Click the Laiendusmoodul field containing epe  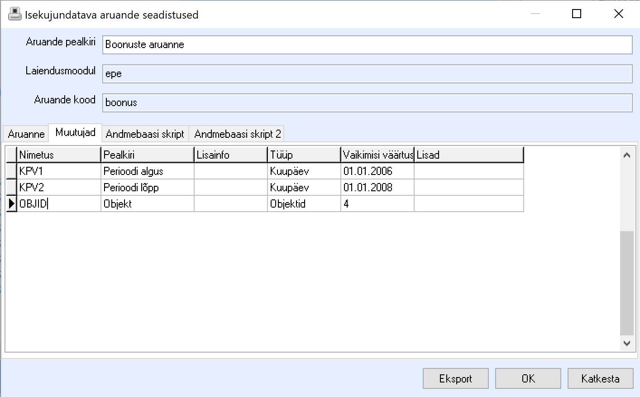click(x=367, y=74)
